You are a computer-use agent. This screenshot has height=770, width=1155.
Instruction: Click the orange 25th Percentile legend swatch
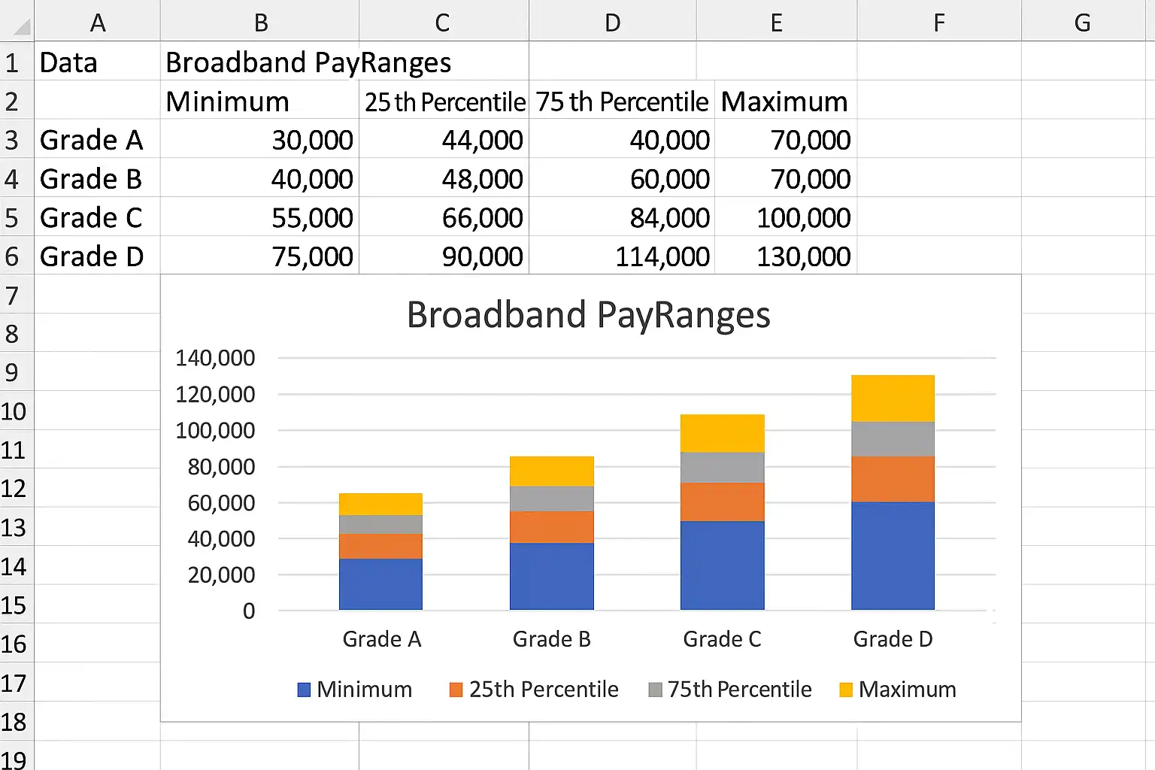pyautogui.click(x=456, y=690)
